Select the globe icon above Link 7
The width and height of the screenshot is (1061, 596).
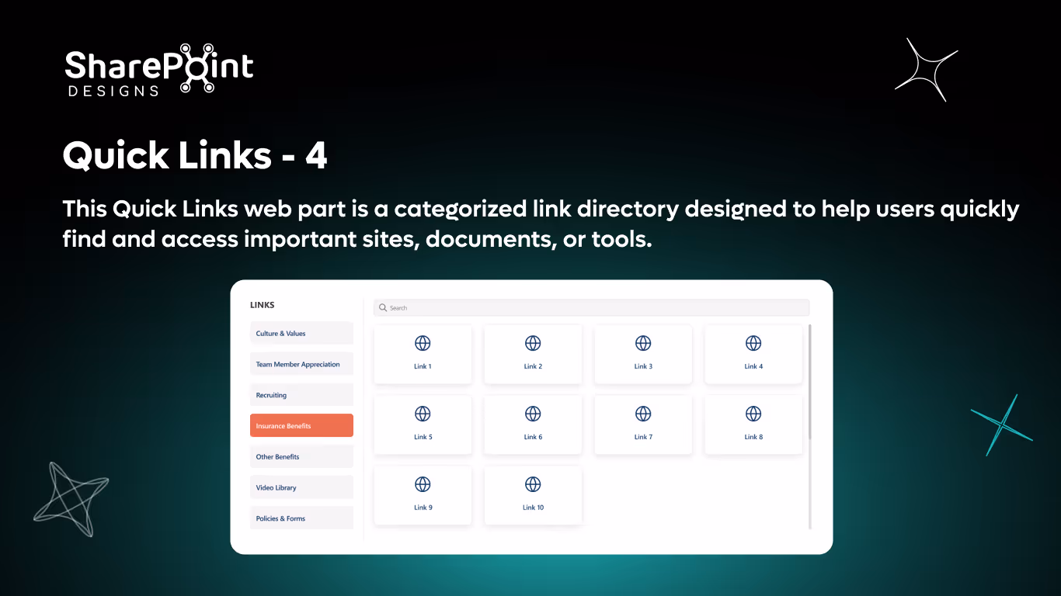[643, 413]
